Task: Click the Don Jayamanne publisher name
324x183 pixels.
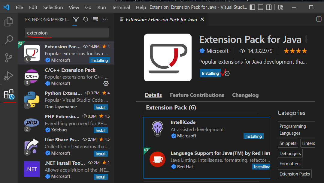Action: pyautogui.click(x=61, y=107)
